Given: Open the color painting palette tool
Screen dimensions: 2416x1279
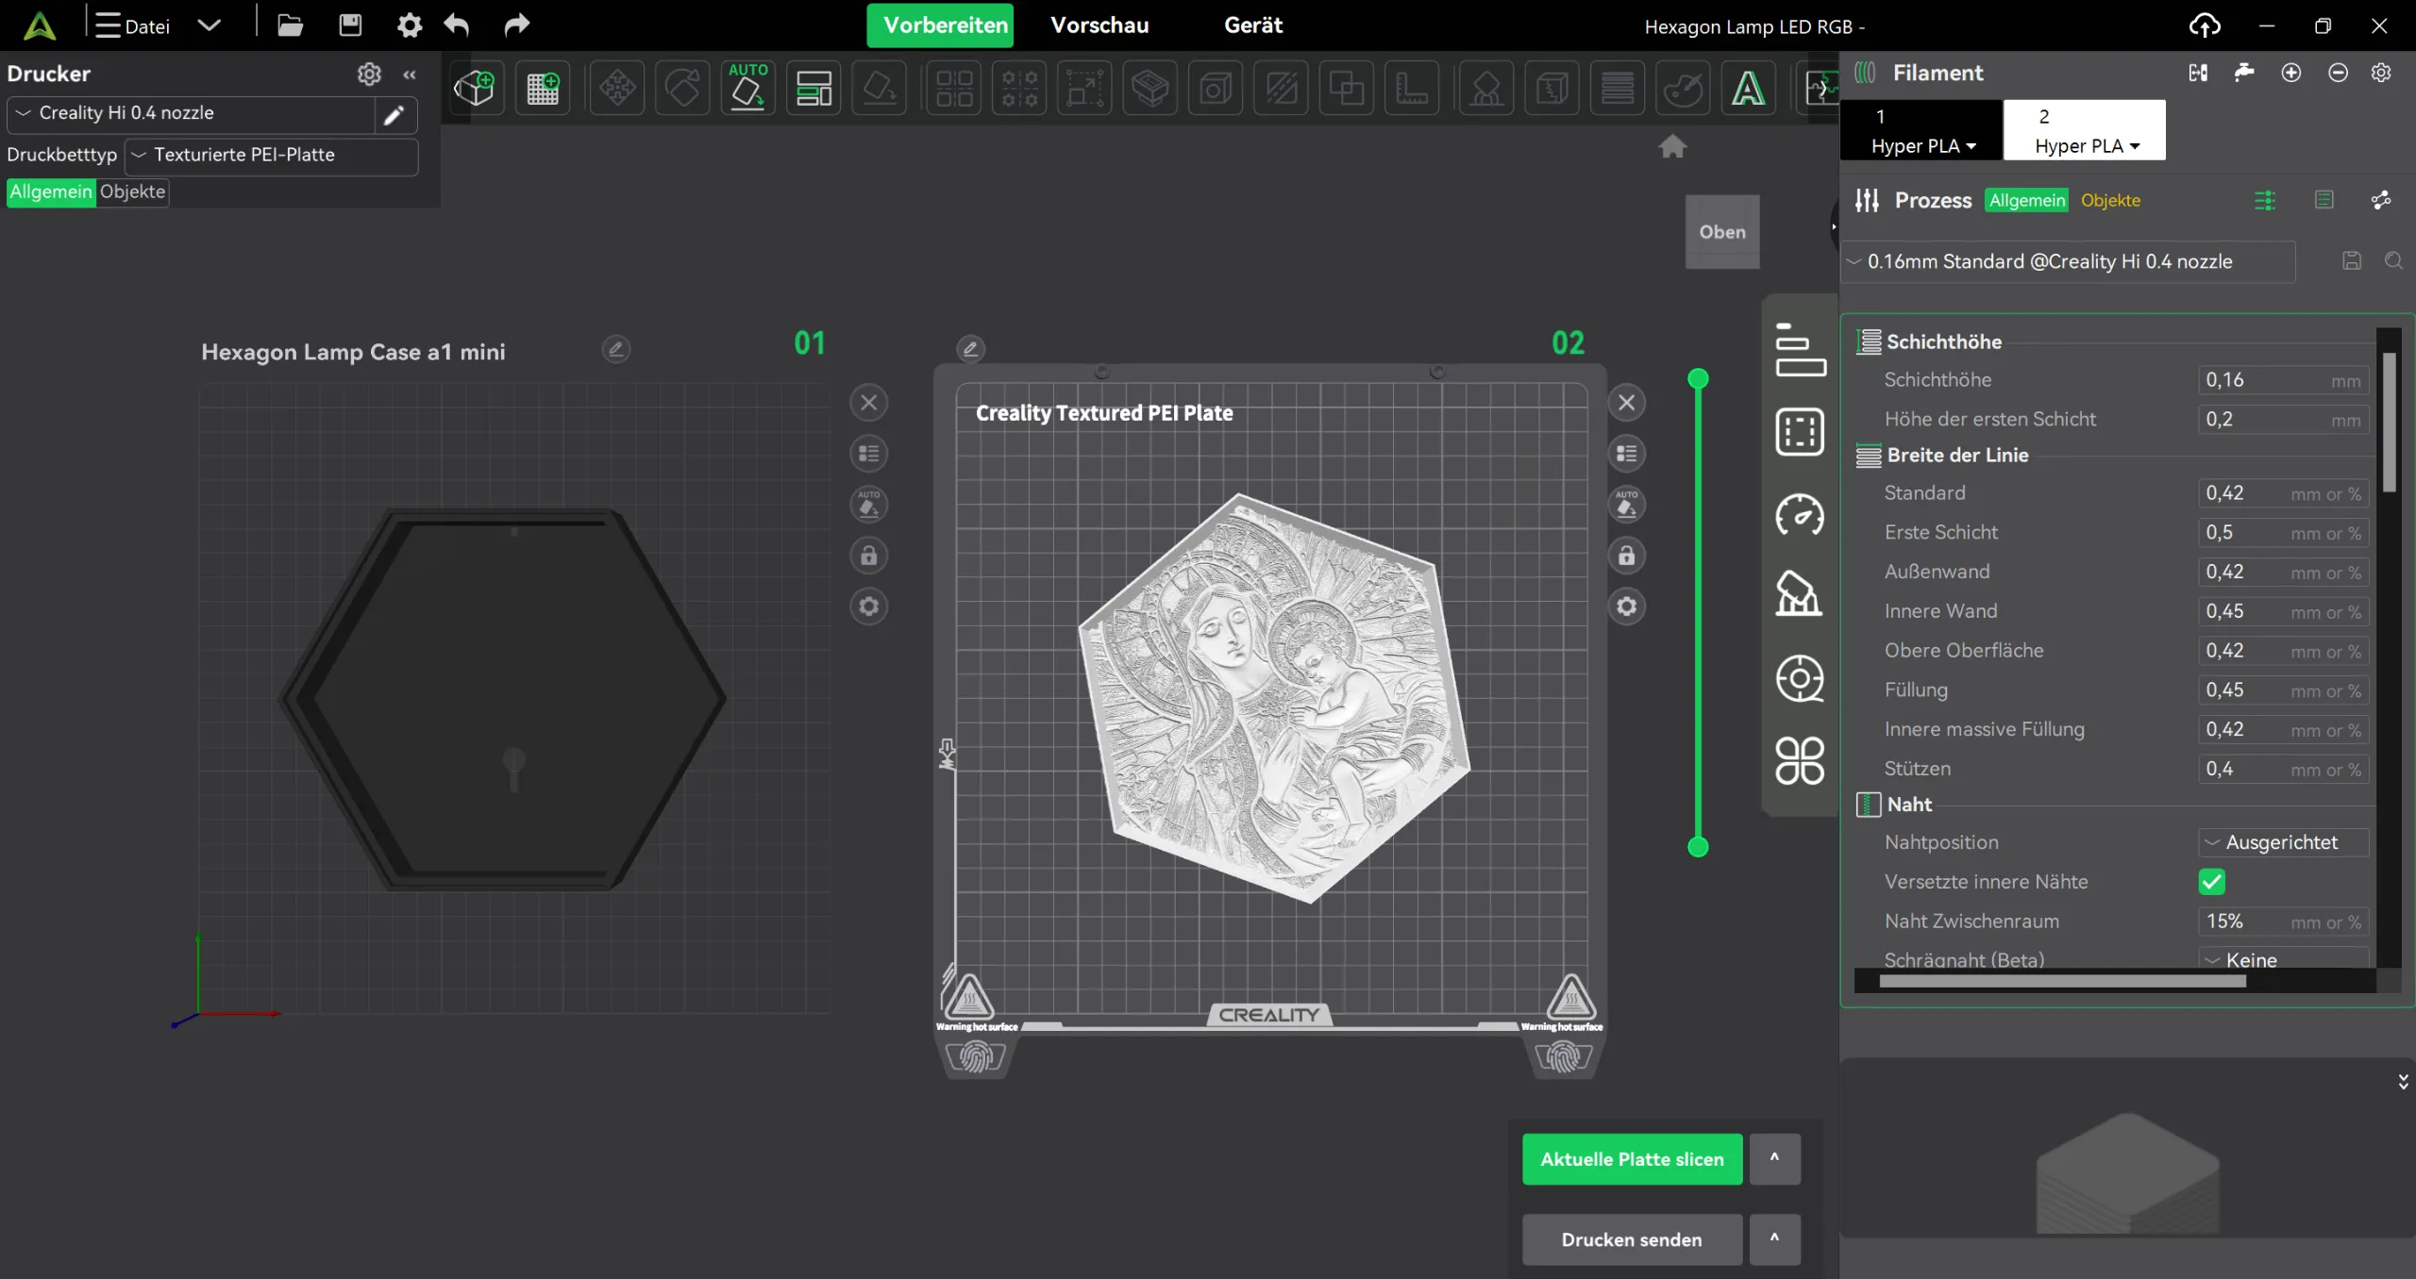Looking at the screenshot, I should pos(1683,89).
